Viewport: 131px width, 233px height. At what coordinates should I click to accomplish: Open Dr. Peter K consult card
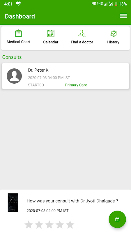(x=65, y=76)
